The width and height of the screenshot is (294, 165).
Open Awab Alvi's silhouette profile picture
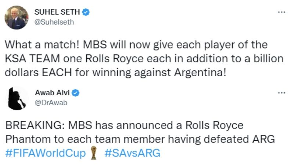coord(17,98)
